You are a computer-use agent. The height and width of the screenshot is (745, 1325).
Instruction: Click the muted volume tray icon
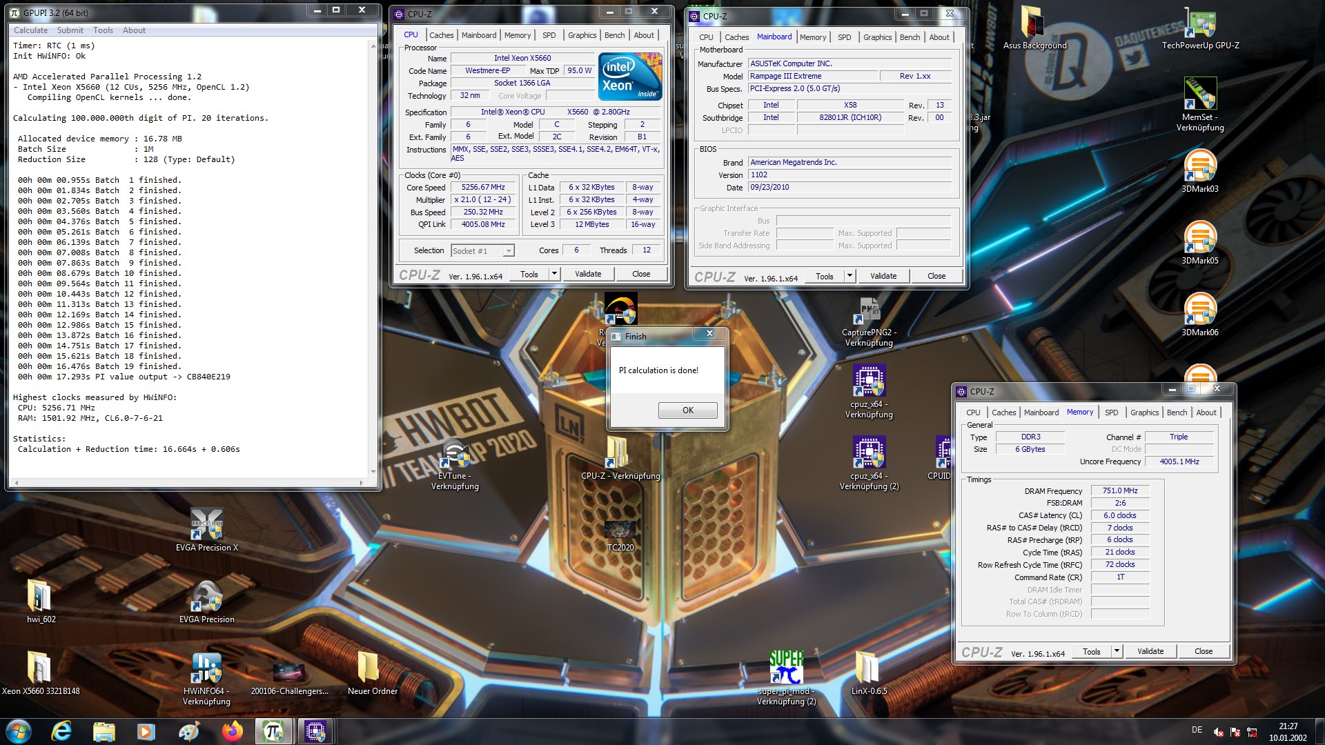click(1219, 732)
